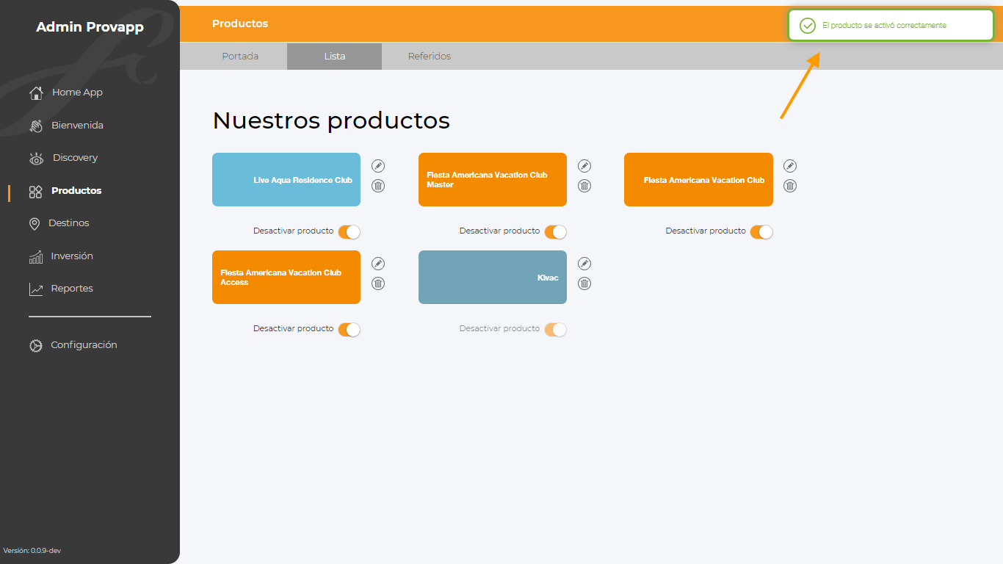Click the Nuestros productos heading
Viewport: 1003px width, 564px height.
click(x=331, y=120)
